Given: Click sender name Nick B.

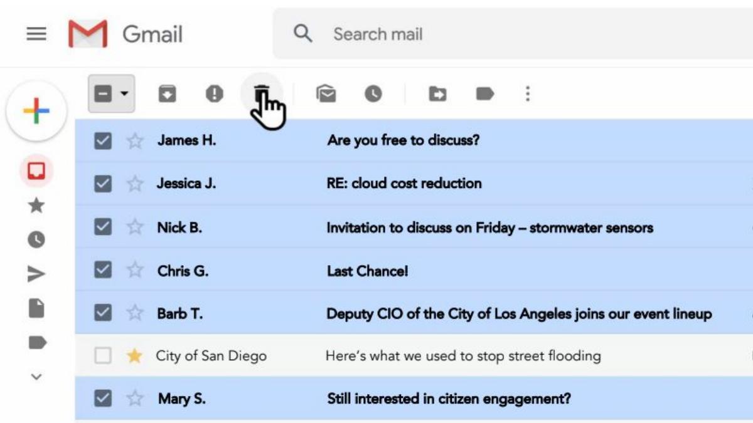Looking at the screenshot, I should point(179,227).
